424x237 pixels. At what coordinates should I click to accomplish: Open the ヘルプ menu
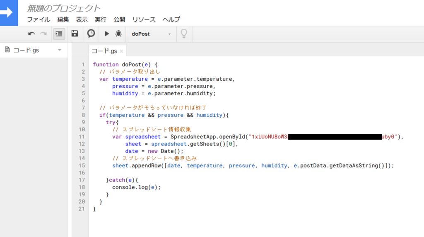pyautogui.click(x=171, y=19)
